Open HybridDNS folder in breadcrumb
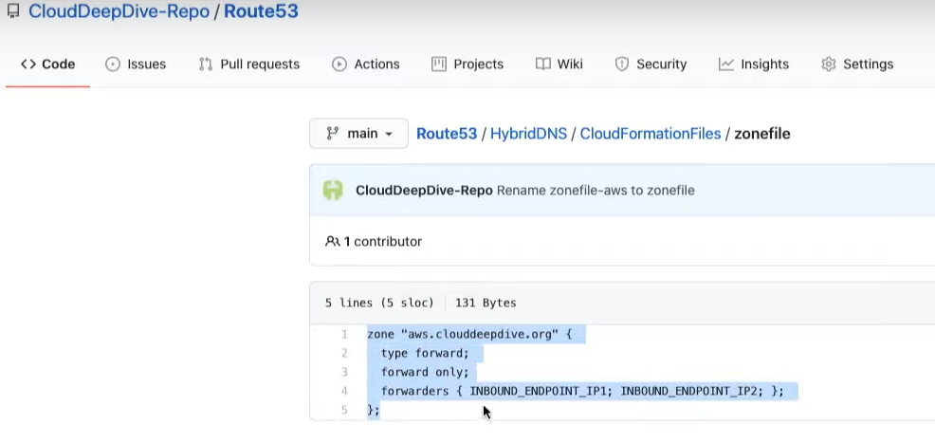935x443 pixels. (528, 134)
